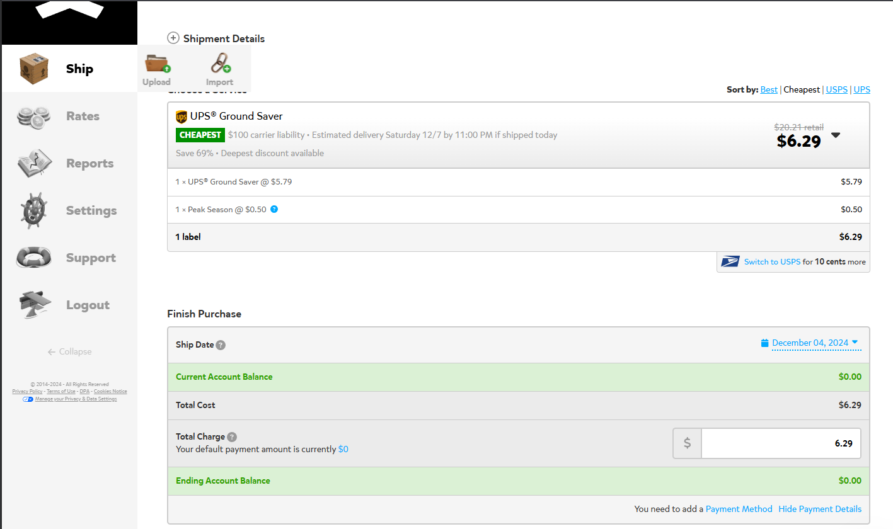Select Logout with the plank icon
Screen dimensions: 893x529
pos(69,305)
